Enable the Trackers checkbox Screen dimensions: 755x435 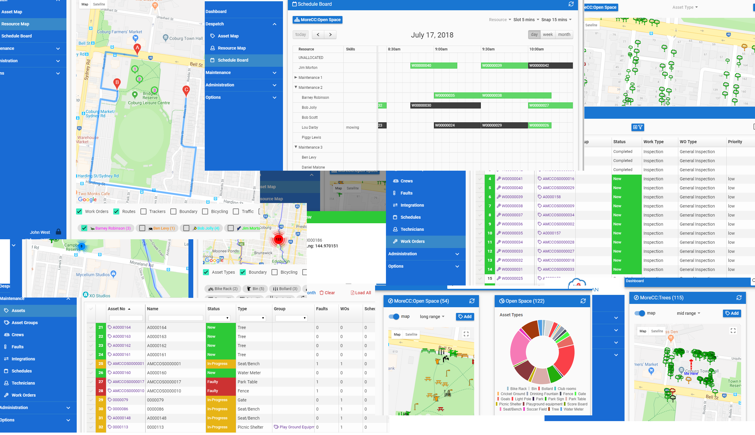[x=143, y=211]
